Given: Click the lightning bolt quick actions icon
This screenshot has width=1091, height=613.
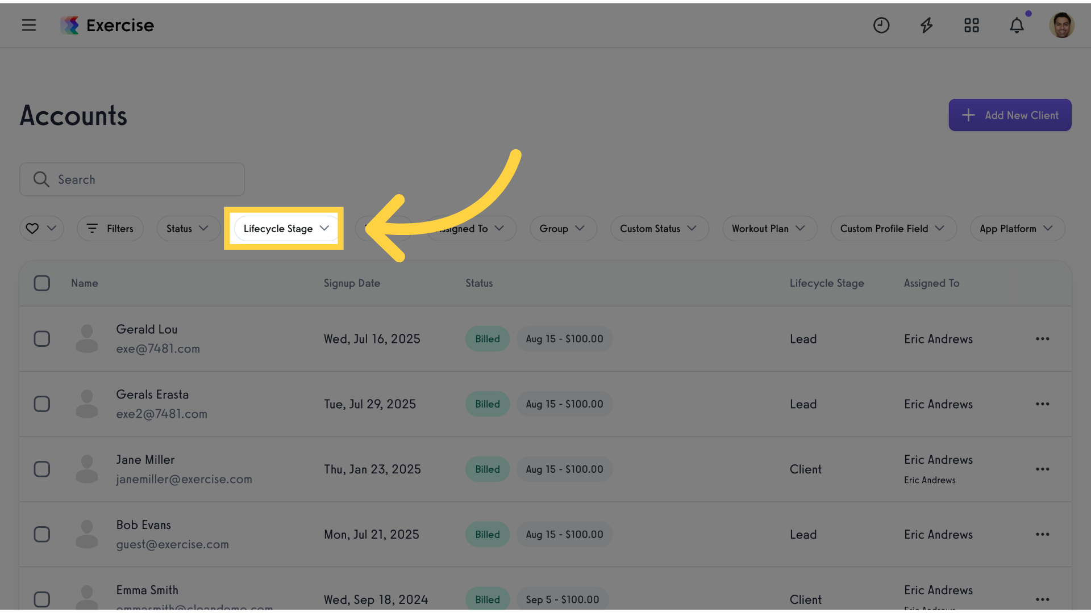Looking at the screenshot, I should point(927,25).
